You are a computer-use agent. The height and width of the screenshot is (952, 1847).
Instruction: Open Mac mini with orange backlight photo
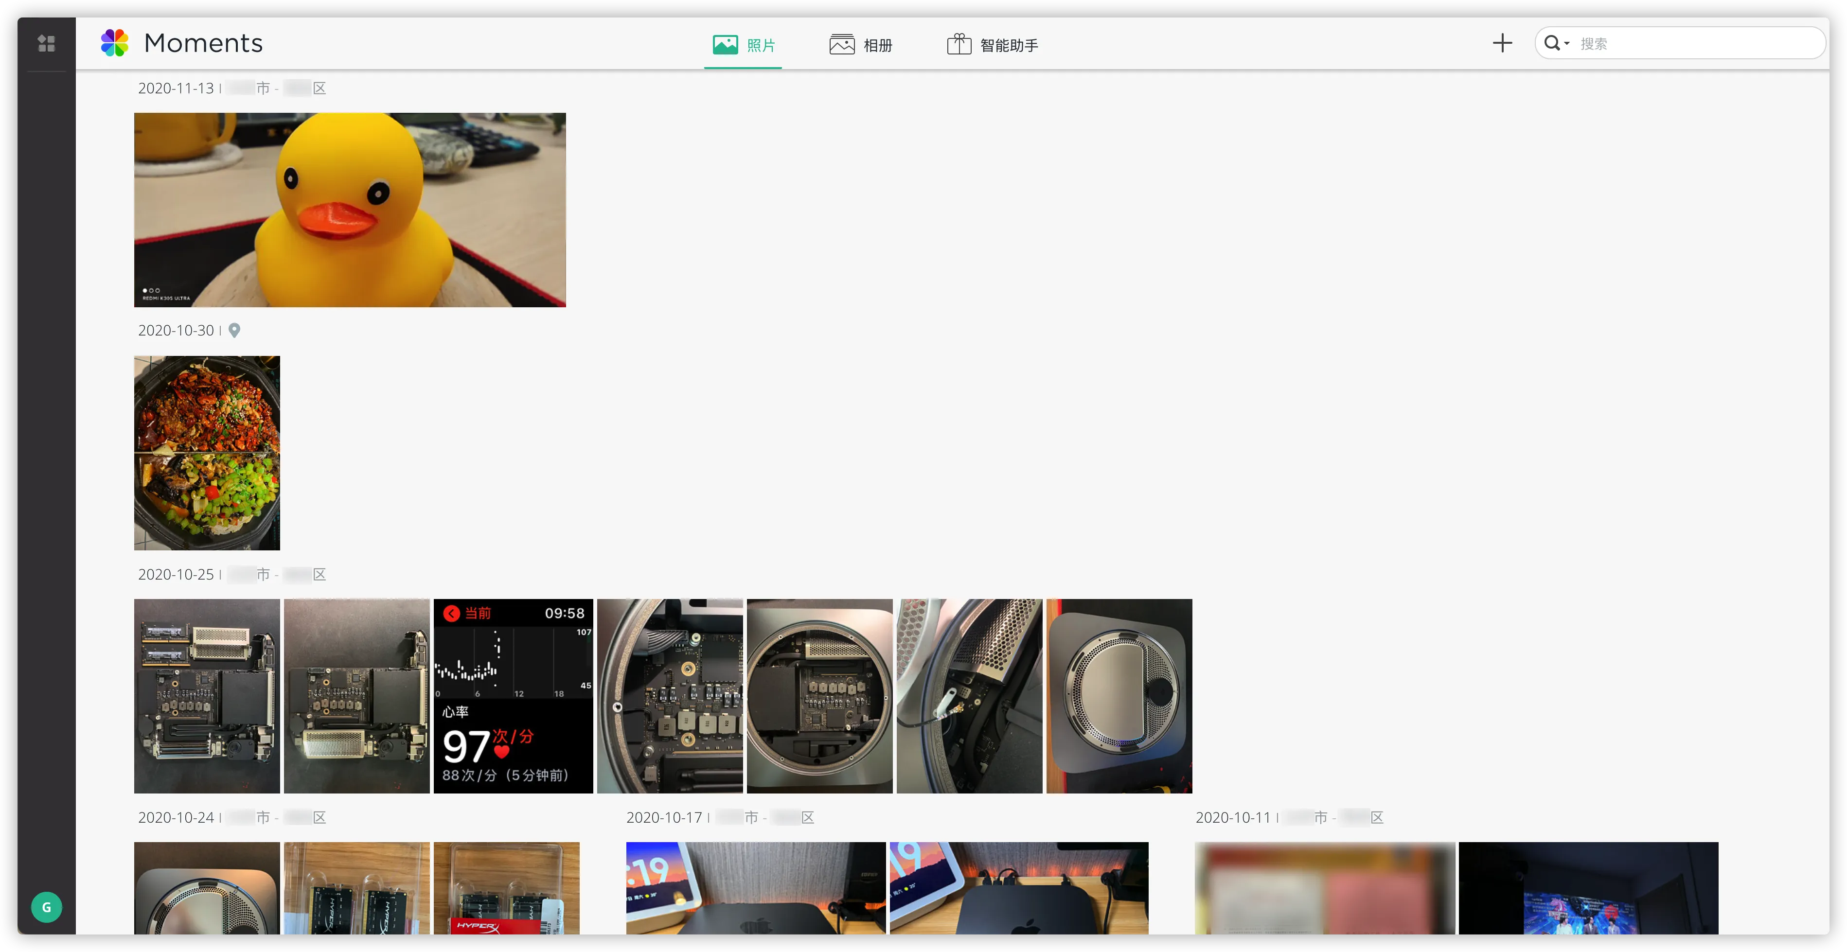click(x=1020, y=888)
